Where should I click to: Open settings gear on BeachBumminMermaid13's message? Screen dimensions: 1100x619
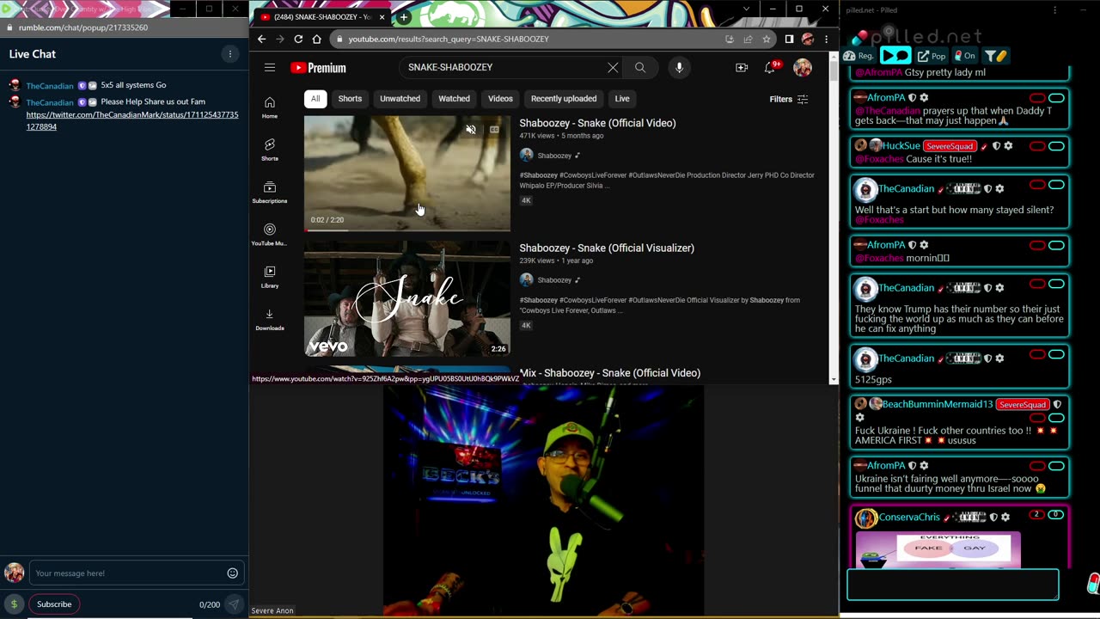(859, 418)
